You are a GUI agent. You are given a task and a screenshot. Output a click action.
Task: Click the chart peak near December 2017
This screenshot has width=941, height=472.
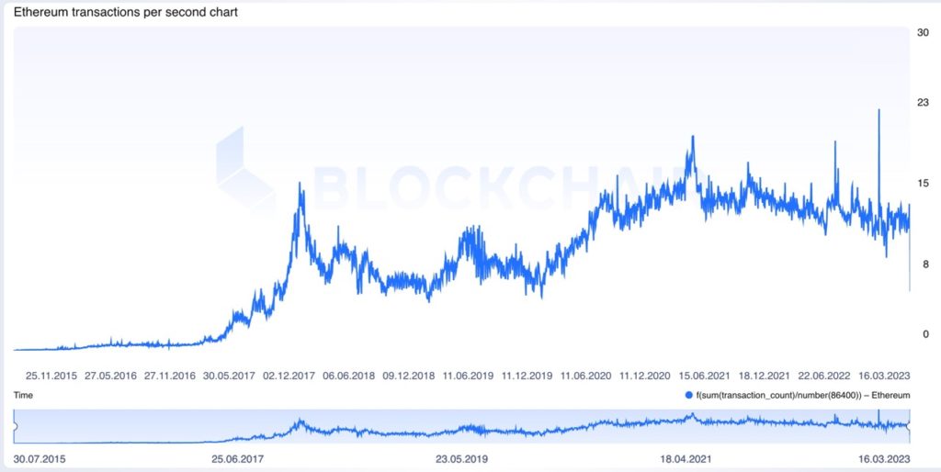pyautogui.click(x=300, y=184)
